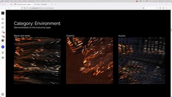The height and width of the screenshot is (97, 172).
Task: Open a new tab with plus button
Action: click(56, 4)
